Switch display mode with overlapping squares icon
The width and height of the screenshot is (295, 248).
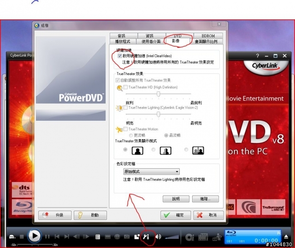tap(137, 237)
